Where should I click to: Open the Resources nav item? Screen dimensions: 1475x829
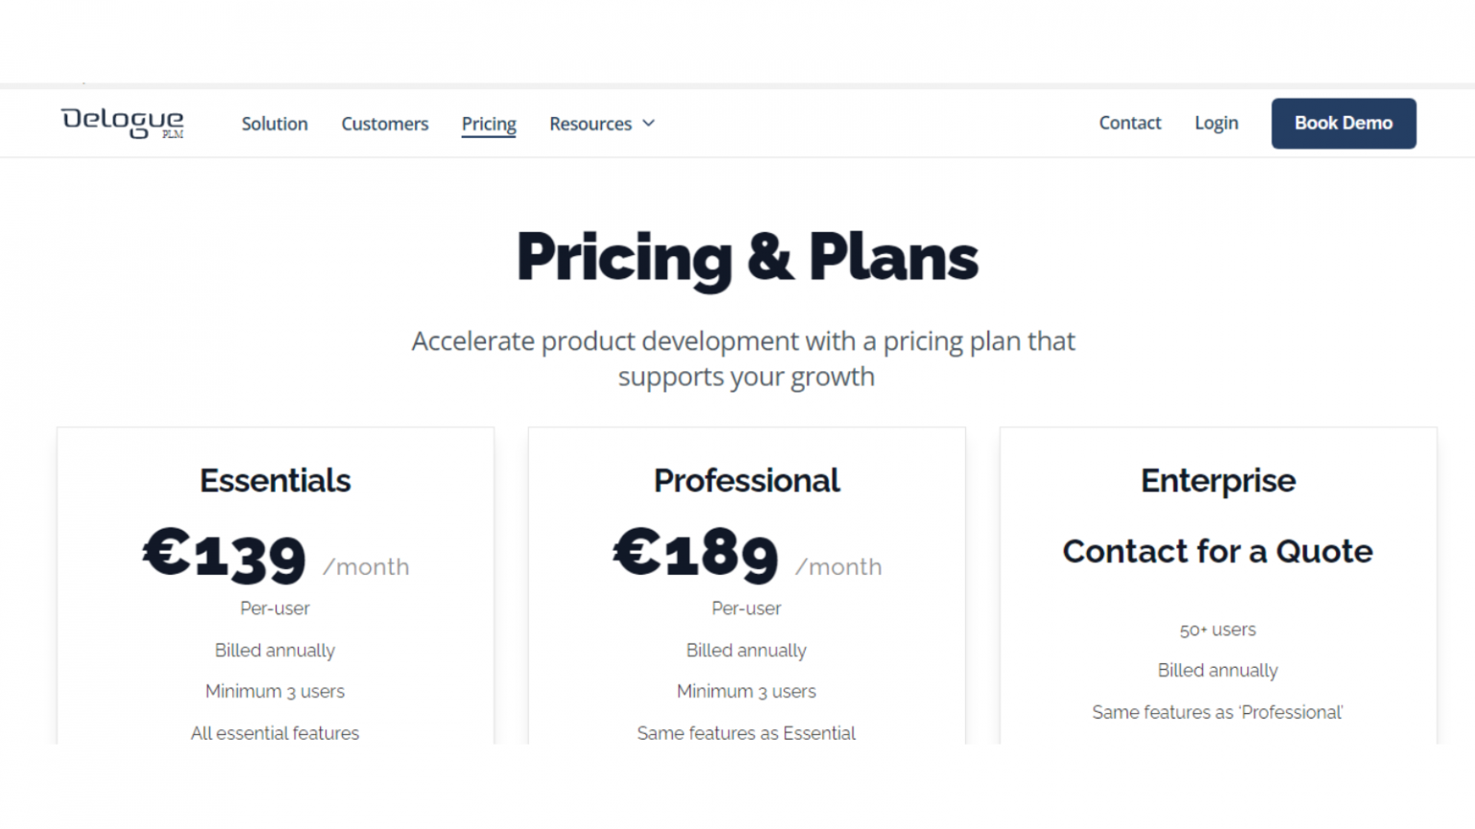pos(591,124)
